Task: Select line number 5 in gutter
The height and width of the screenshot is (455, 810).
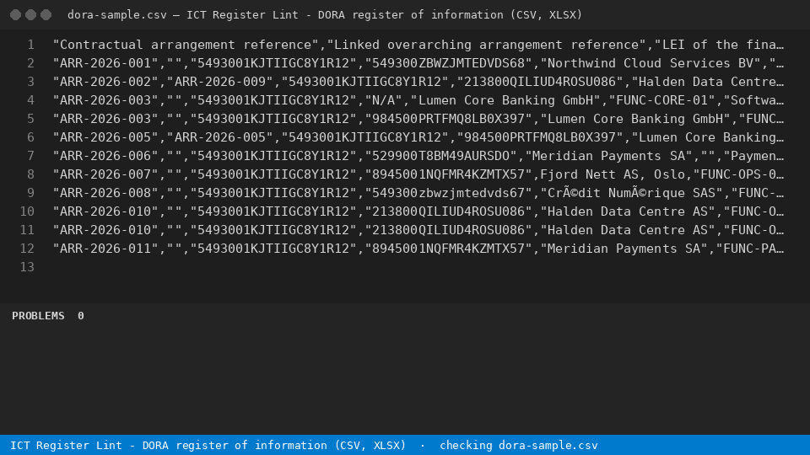Action: click(31, 119)
